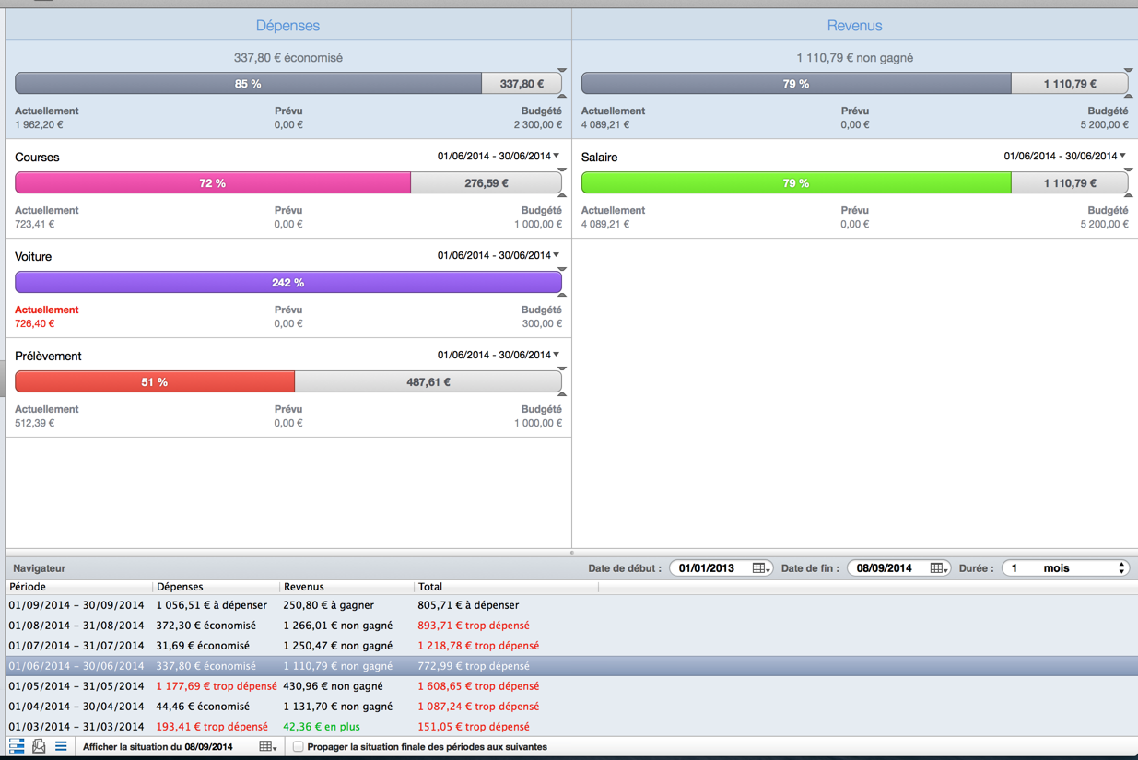Click the report document icon in bottom bar
Screen dimensions: 1138x760
click(x=39, y=746)
